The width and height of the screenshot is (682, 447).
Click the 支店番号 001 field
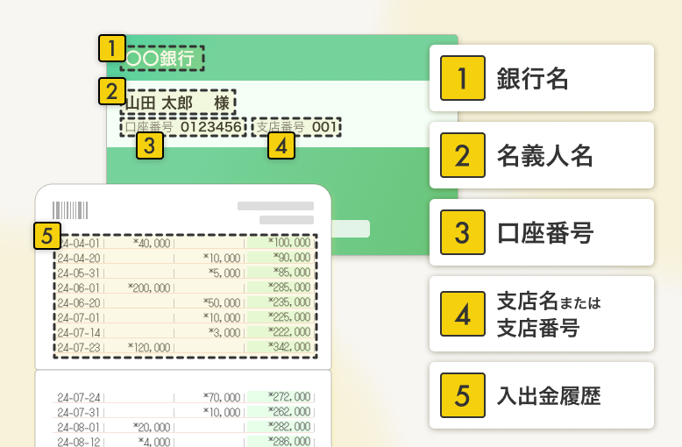point(296,127)
